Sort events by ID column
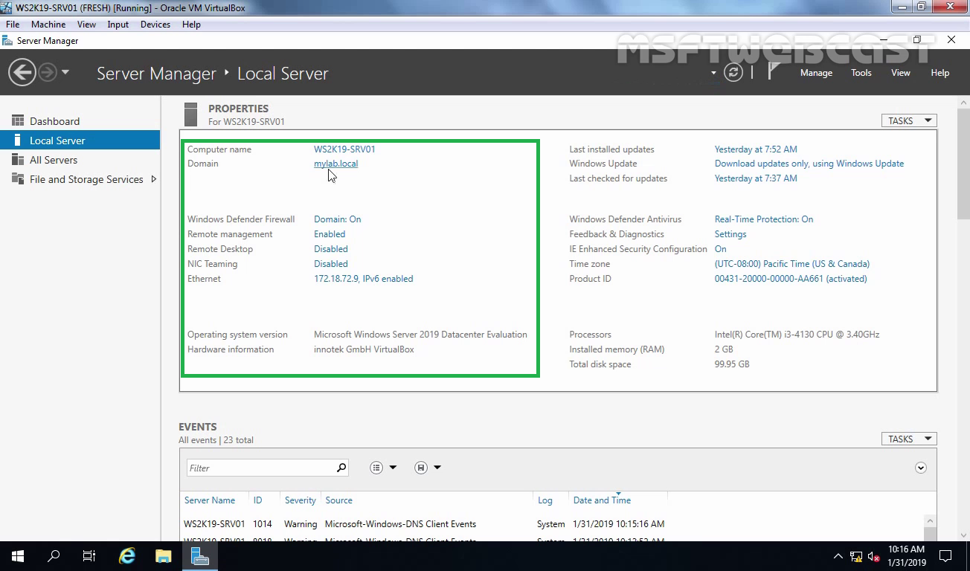Image resolution: width=970 pixels, height=571 pixels. [x=257, y=500]
